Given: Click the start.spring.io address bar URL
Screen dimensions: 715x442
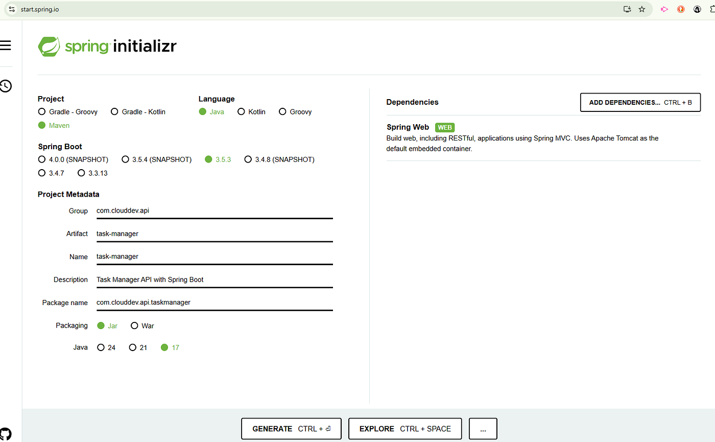Looking at the screenshot, I should click(40, 9).
